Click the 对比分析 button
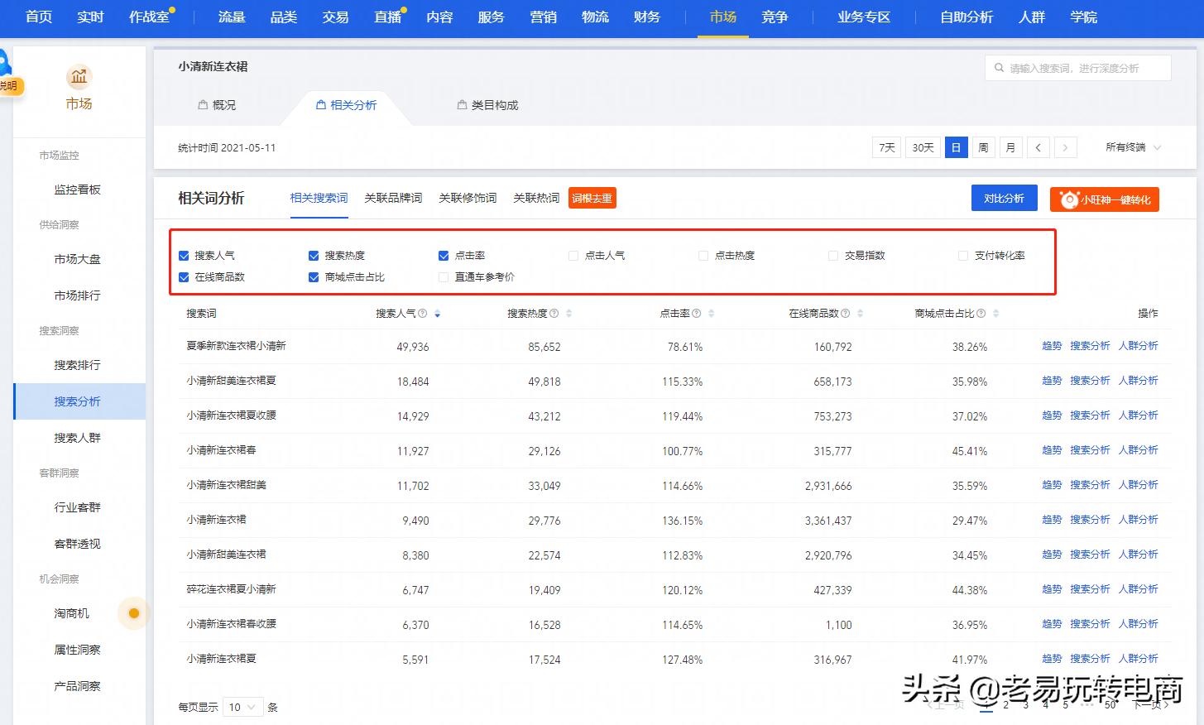Viewport: 1204px width, 725px height. (x=1004, y=199)
